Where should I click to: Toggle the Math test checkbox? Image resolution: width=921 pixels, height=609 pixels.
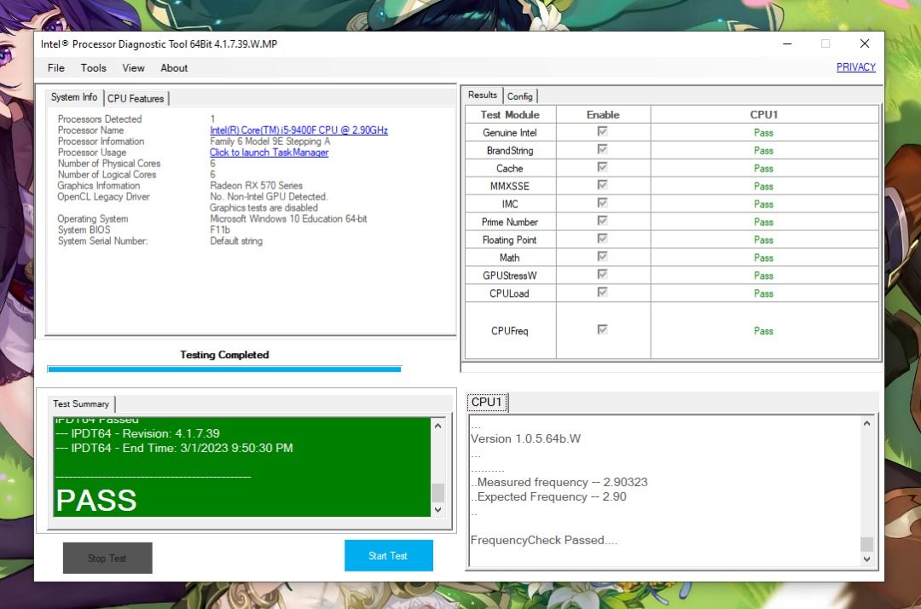[602, 256]
